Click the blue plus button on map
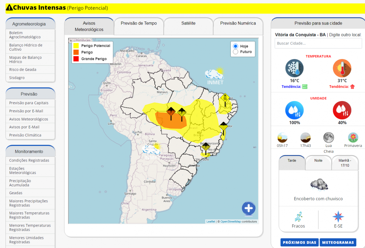 (x=248, y=209)
